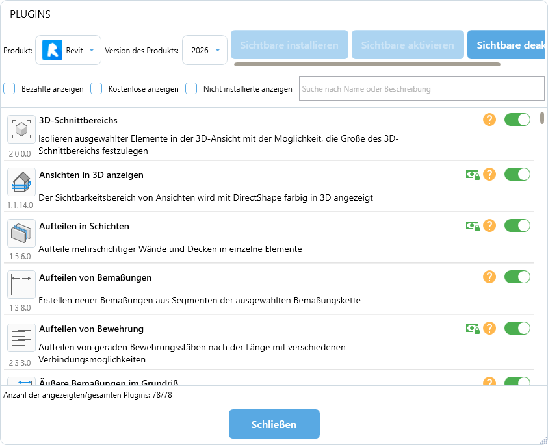
Task: Click the 3D-Schnittbereichs plugin icon
Action: (21, 129)
